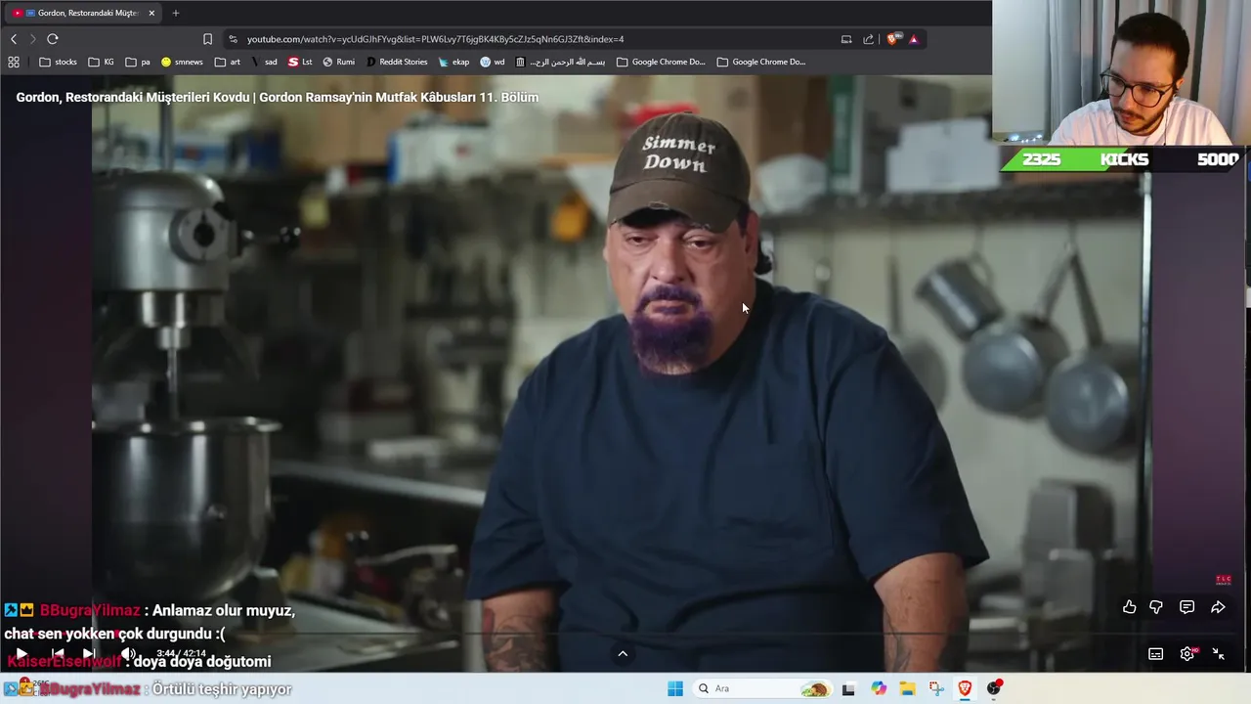Seek on the video progress bar
The width and height of the screenshot is (1251, 704).
622,635
